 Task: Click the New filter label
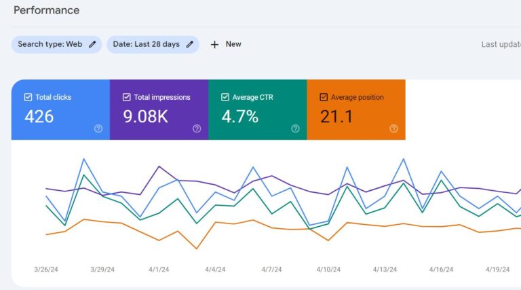[233, 44]
